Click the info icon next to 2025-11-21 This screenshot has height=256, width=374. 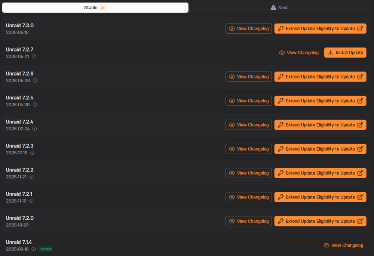click(x=31, y=177)
